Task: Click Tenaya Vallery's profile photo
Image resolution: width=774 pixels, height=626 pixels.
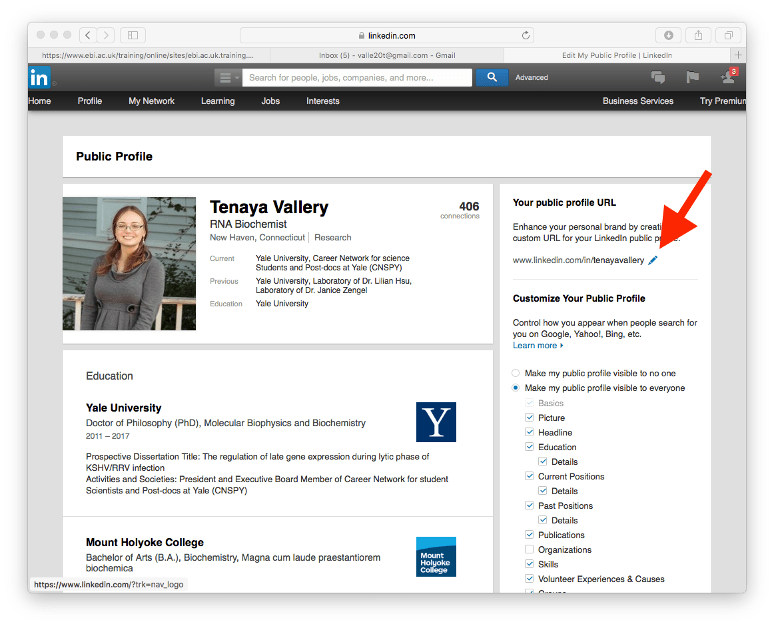Action: (129, 263)
